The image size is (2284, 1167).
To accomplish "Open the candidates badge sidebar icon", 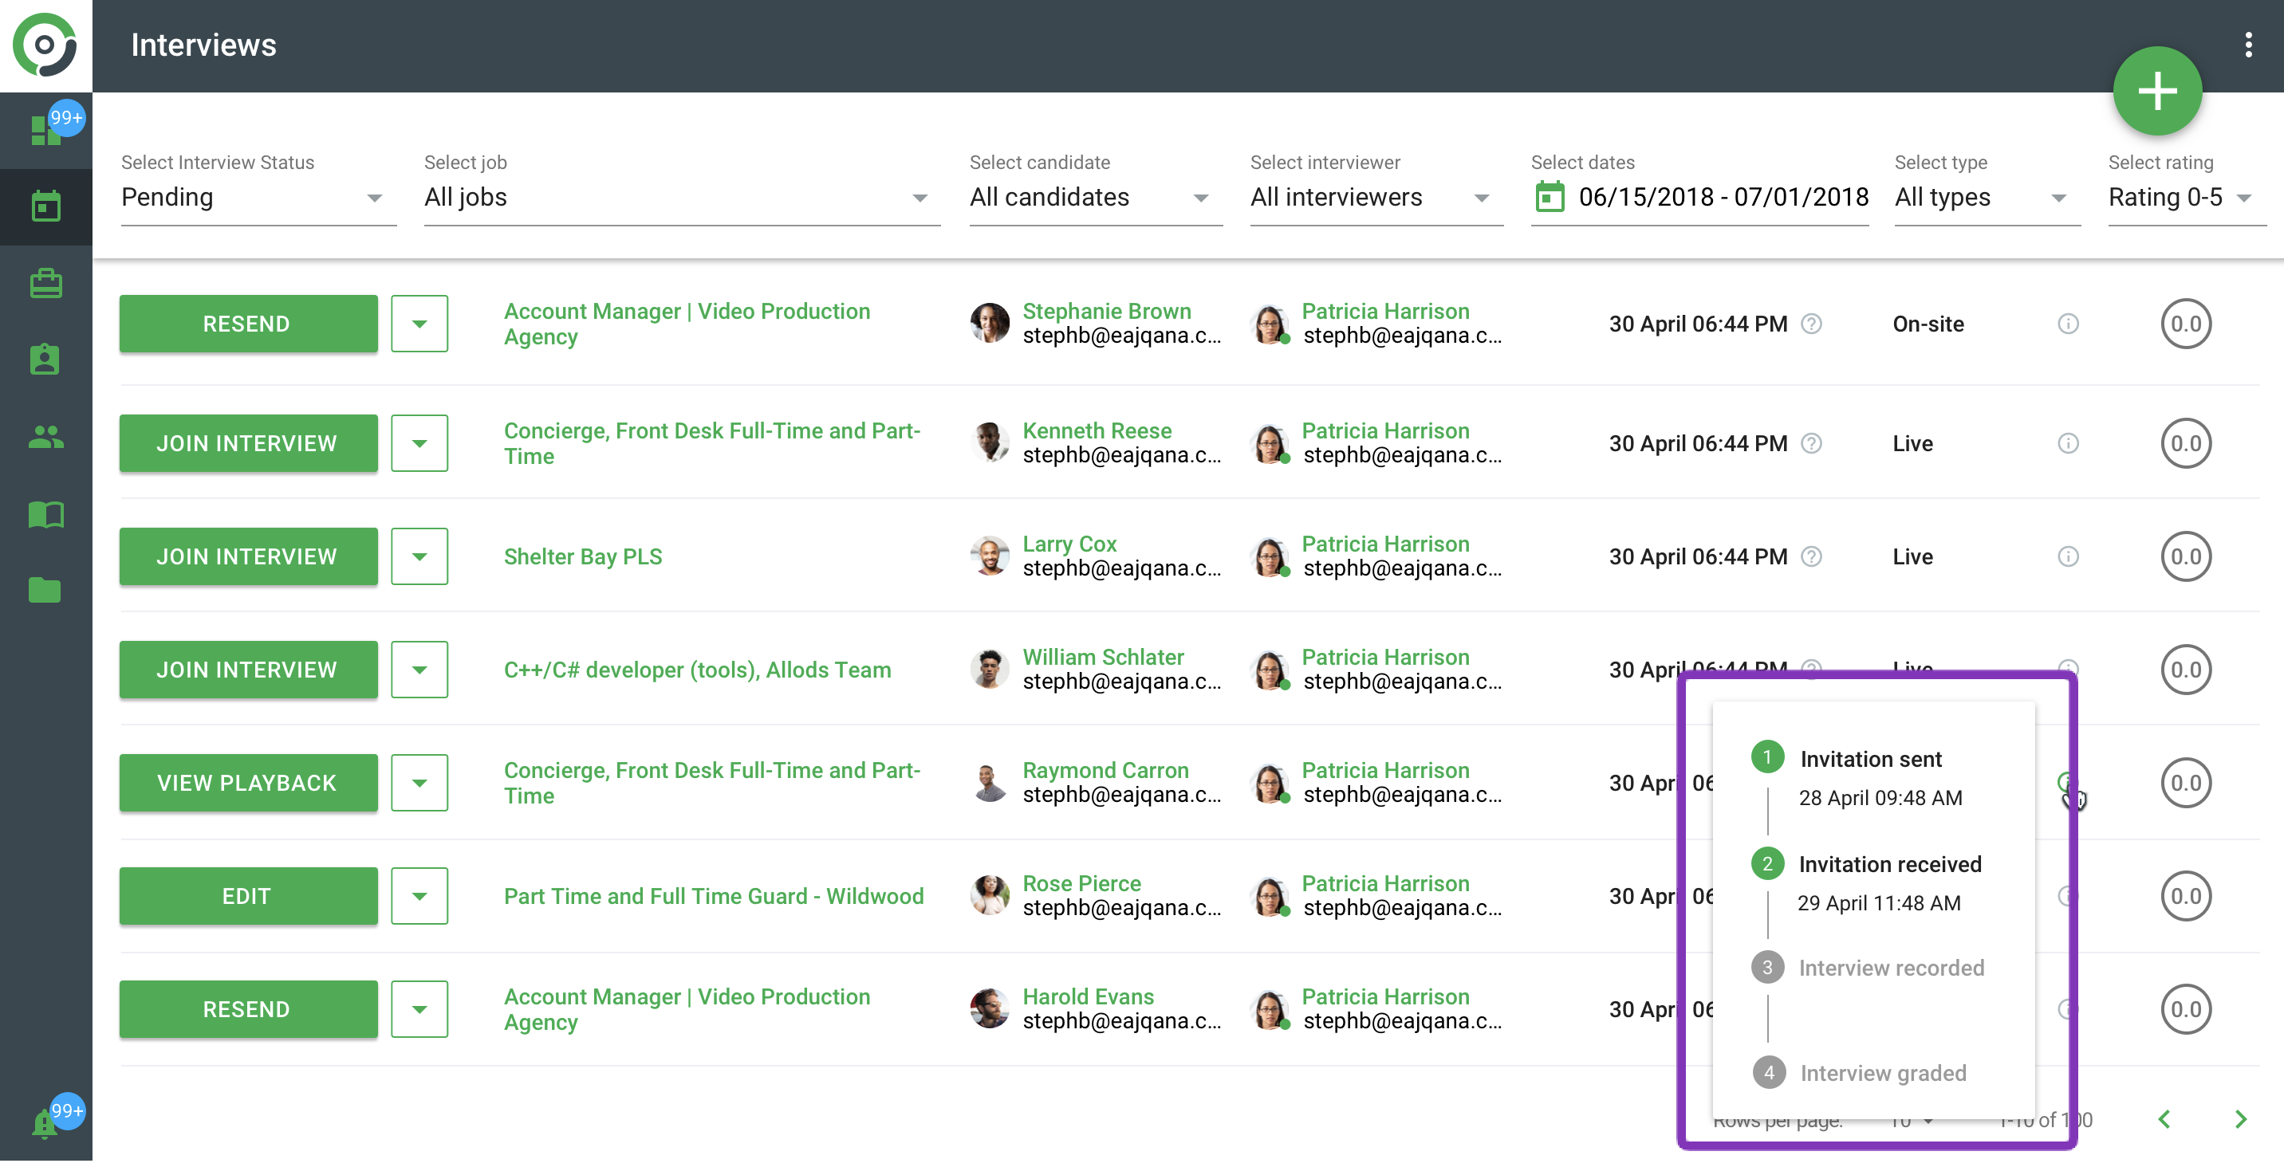I will point(45,360).
